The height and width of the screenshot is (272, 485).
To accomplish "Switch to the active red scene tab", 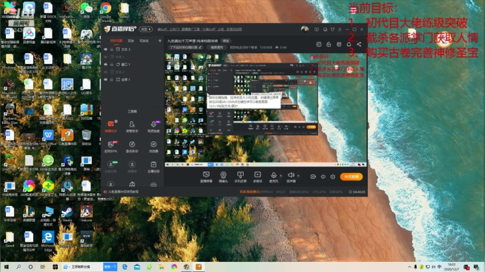I will pos(117,41).
